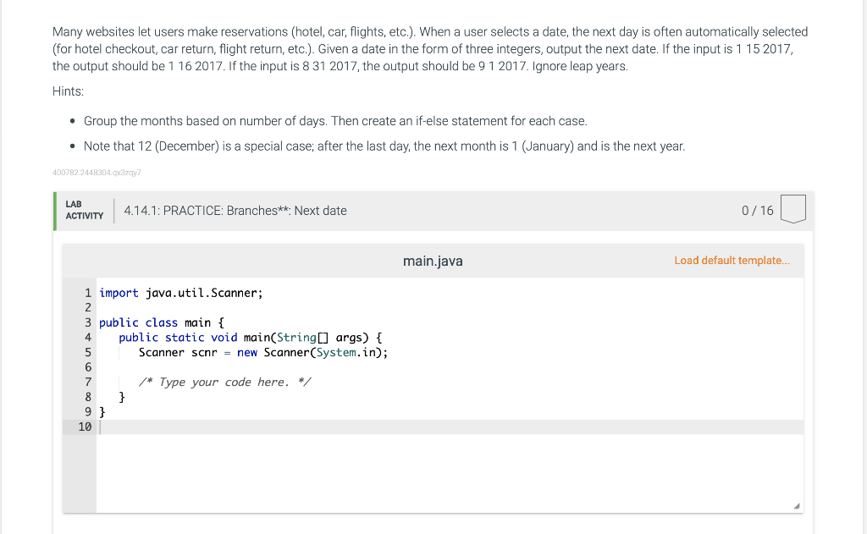Screen dimensions: 867x534
Task: Click line number 2 in the gutter
Action: pos(87,308)
